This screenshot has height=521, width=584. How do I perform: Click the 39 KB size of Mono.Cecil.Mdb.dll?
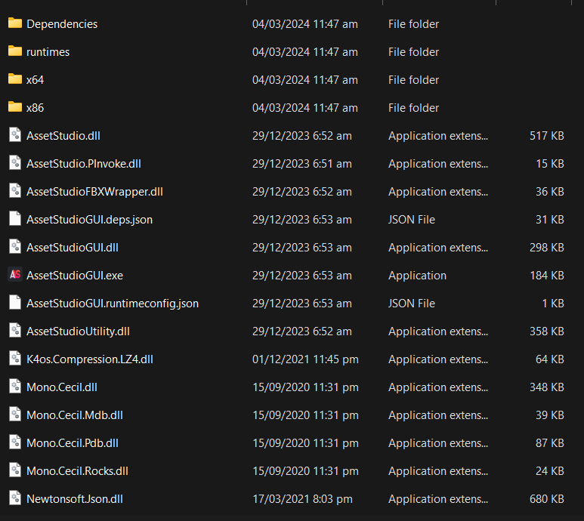(x=550, y=415)
